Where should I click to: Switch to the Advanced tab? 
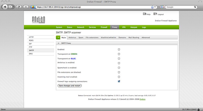[146, 38]
